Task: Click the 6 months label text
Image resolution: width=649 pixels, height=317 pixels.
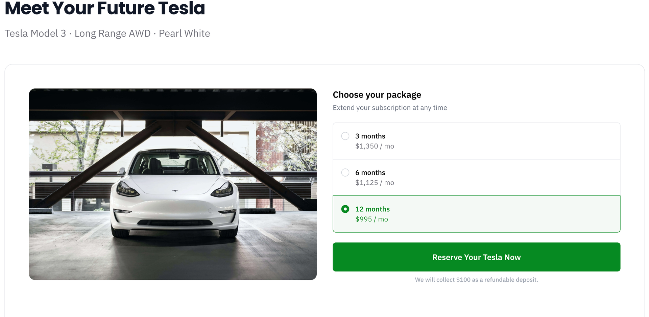Action: (x=370, y=173)
